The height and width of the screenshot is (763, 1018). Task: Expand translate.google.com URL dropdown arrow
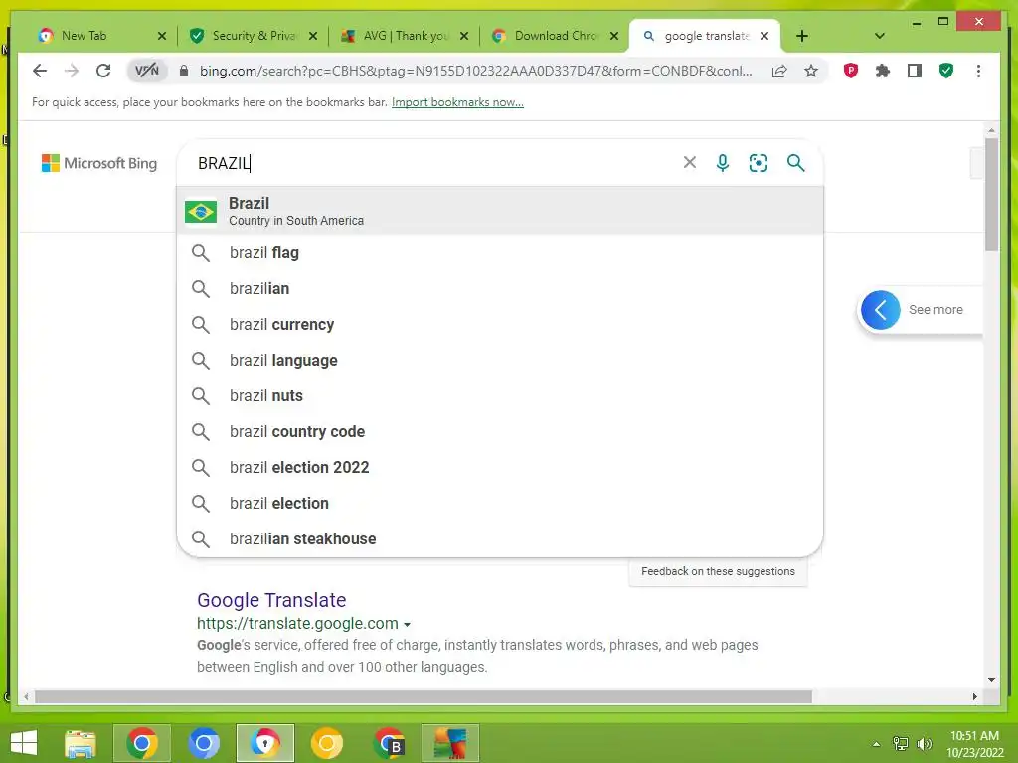[x=407, y=624]
